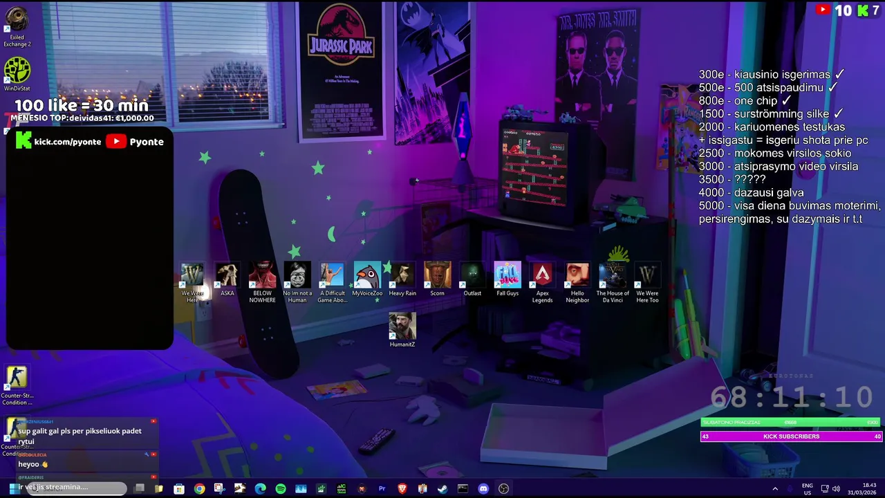885x498 pixels.
Task: Click the microphone indicator in system tray
Action: point(791,489)
